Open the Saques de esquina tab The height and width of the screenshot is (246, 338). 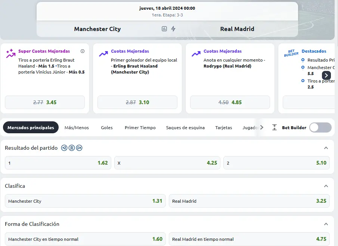(x=185, y=128)
